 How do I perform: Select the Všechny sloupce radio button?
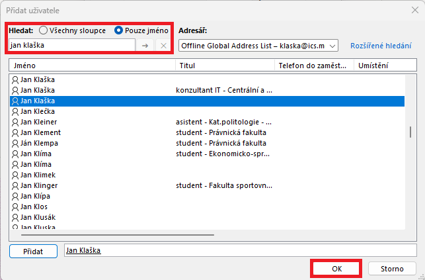[44, 30]
